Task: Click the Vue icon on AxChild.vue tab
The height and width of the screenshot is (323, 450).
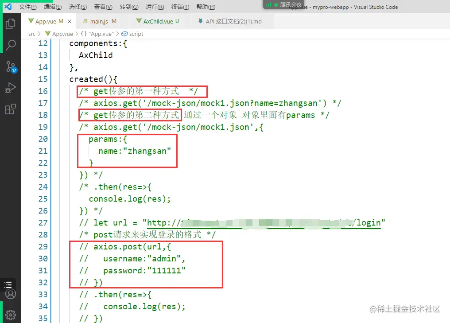Action: (139, 21)
